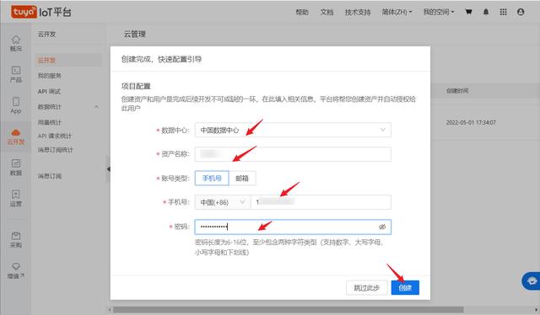Click the 跳过此步 button
The height and width of the screenshot is (315, 540).
(366, 287)
